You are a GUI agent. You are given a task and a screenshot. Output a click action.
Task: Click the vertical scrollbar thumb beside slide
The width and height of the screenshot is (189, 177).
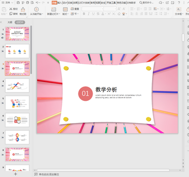tap(183, 37)
